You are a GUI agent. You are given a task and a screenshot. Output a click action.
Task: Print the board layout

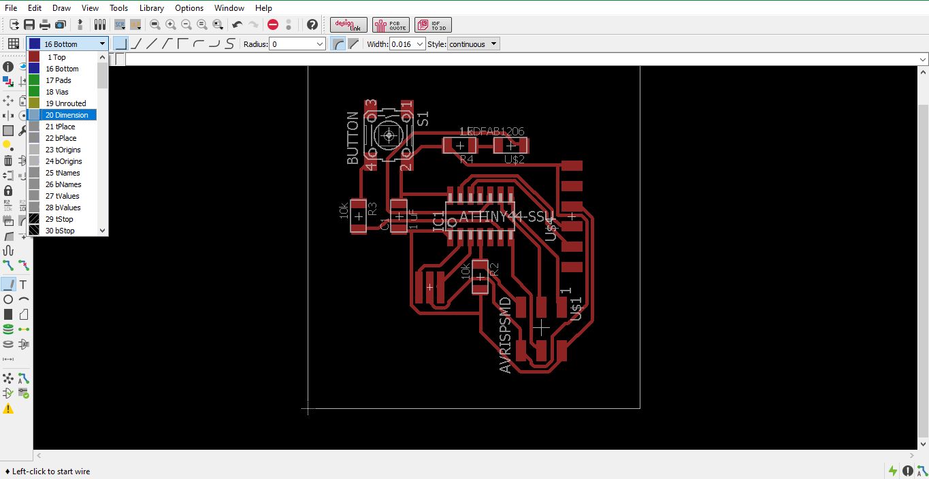pyautogui.click(x=45, y=24)
